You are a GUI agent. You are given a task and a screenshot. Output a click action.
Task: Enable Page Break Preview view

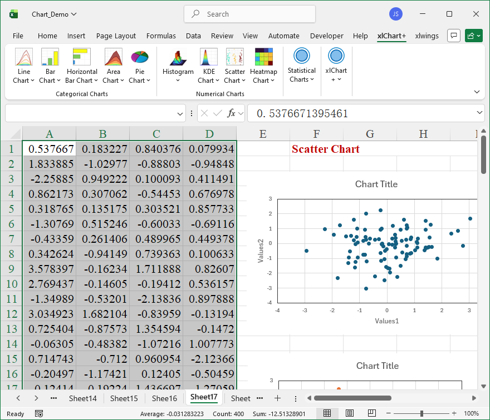(x=371, y=413)
